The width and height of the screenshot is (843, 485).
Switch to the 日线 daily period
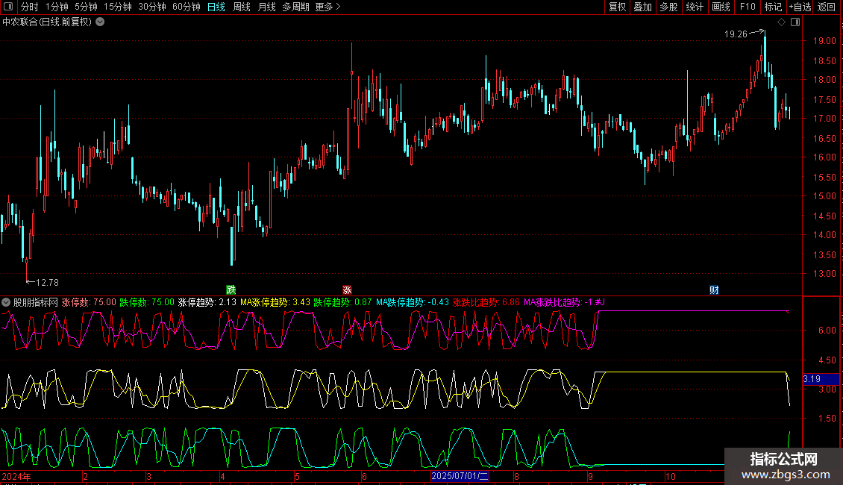pyautogui.click(x=216, y=7)
